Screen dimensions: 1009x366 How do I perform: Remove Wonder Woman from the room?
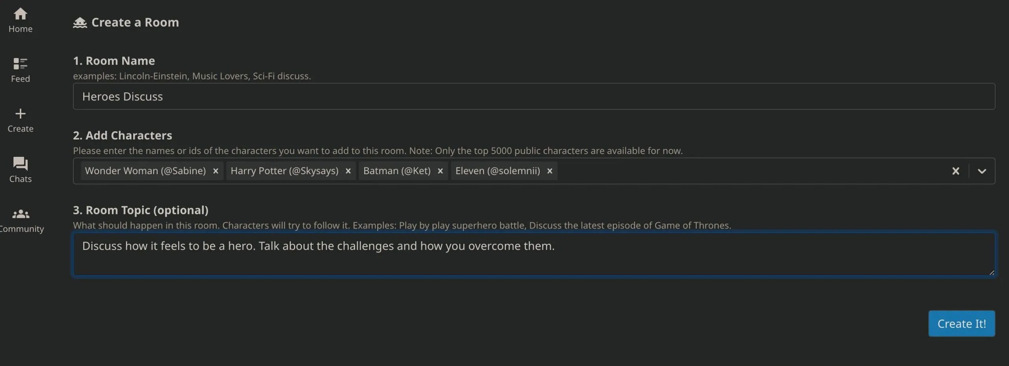215,171
